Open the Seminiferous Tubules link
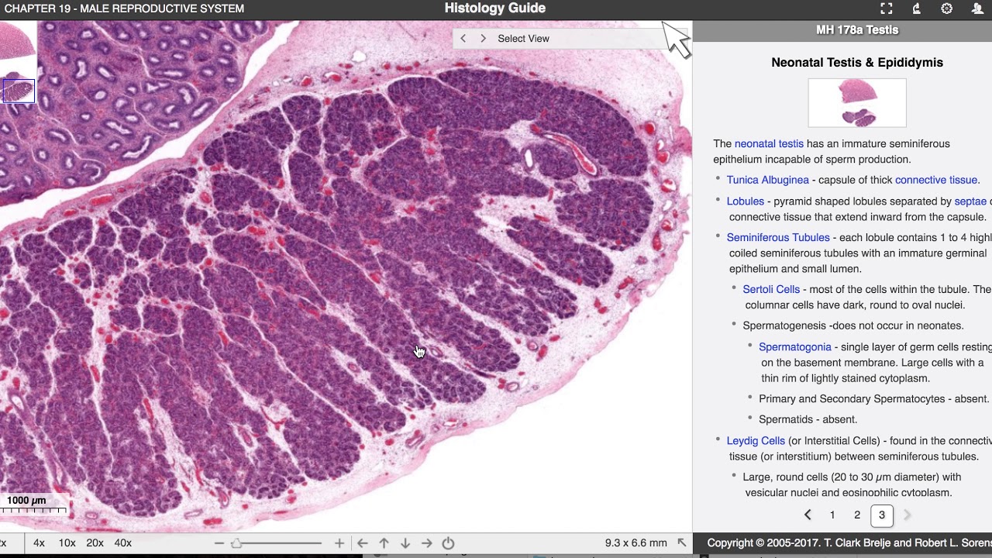This screenshot has height=558, width=992. tap(778, 237)
